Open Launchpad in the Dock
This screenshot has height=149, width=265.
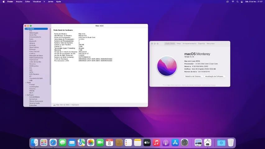pos(44,143)
